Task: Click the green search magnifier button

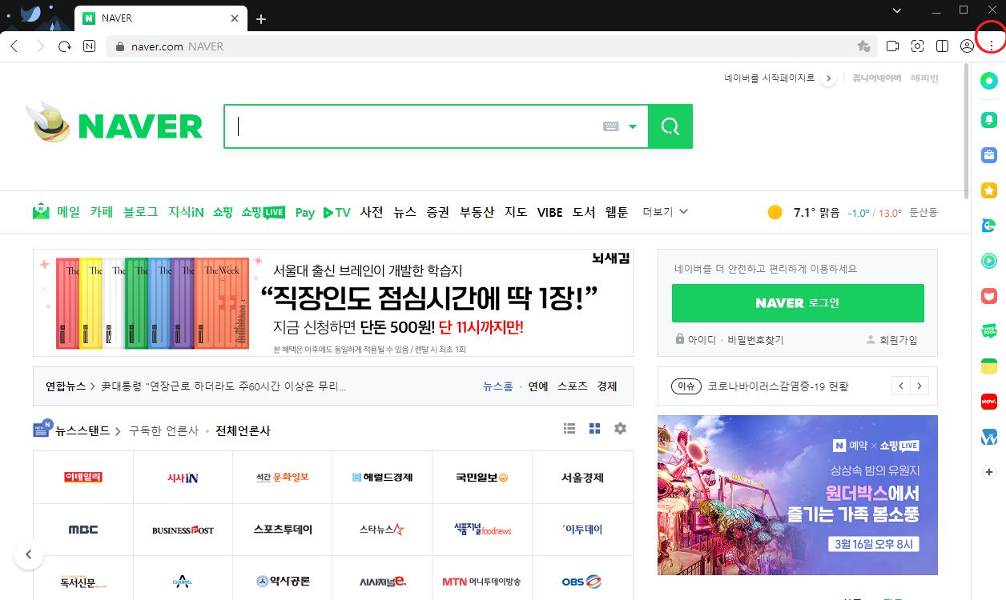Action: click(x=670, y=126)
